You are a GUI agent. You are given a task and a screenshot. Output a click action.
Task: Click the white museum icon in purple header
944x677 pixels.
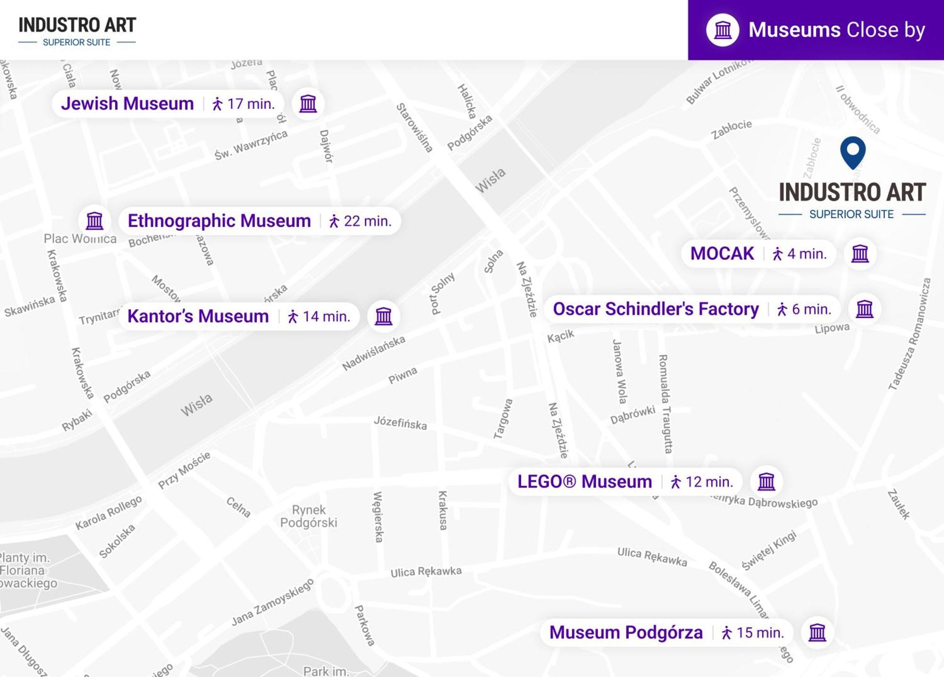(x=723, y=30)
